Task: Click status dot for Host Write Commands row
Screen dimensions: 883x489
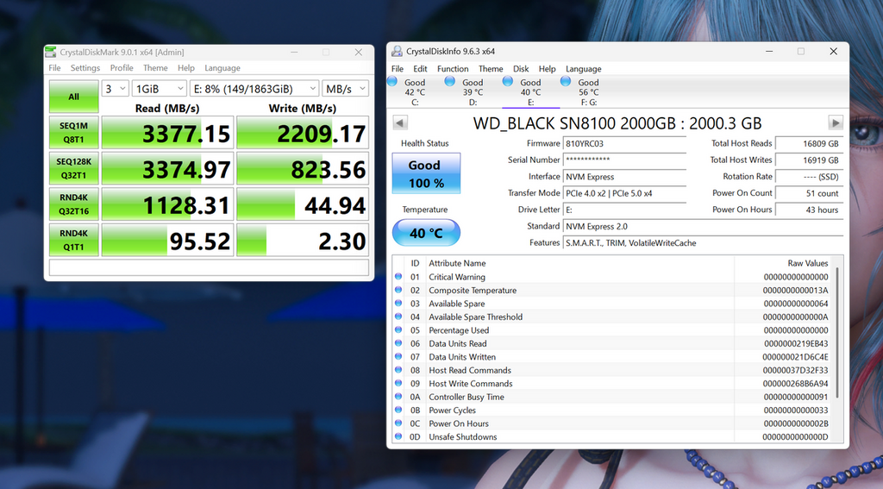Action: click(x=398, y=383)
